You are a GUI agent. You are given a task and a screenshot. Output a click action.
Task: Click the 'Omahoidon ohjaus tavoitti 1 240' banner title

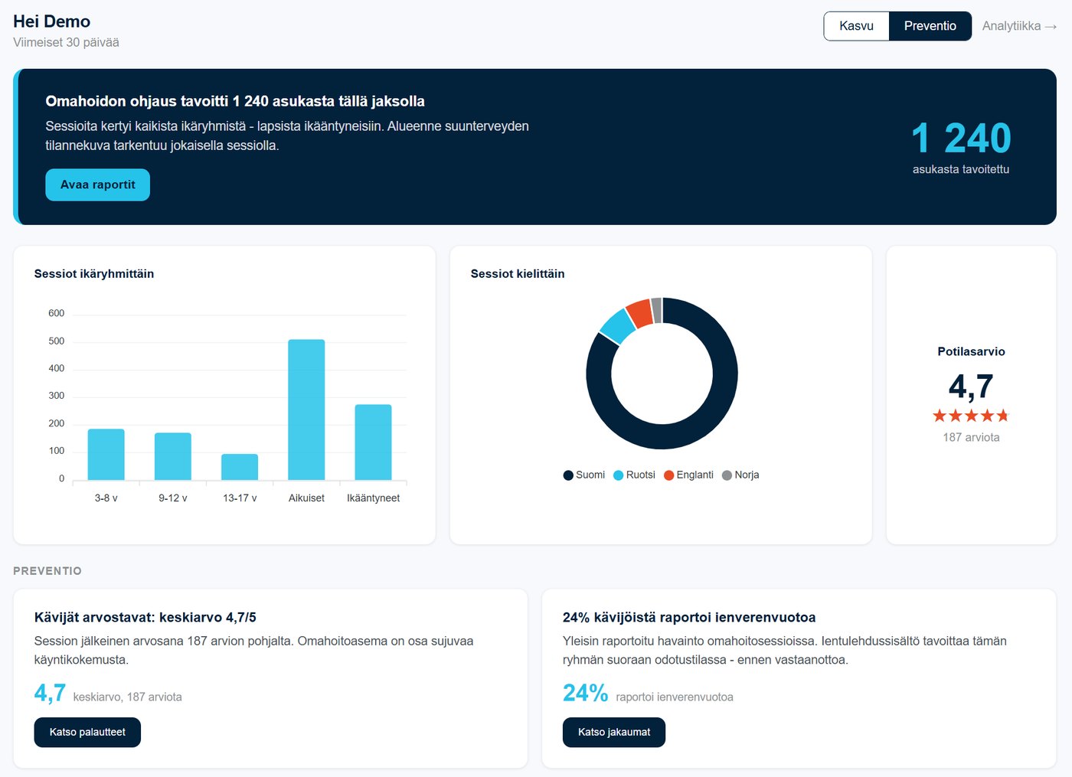coord(235,102)
